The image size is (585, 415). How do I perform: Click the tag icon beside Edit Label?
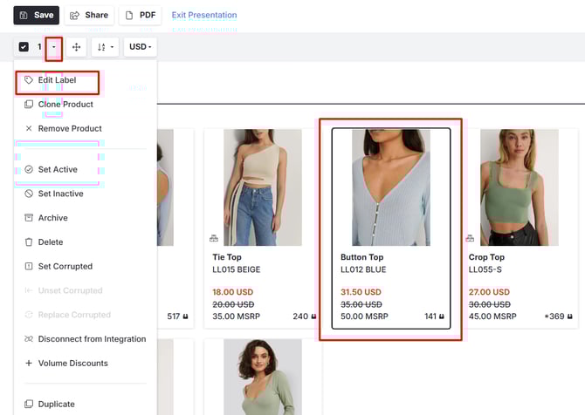click(29, 80)
